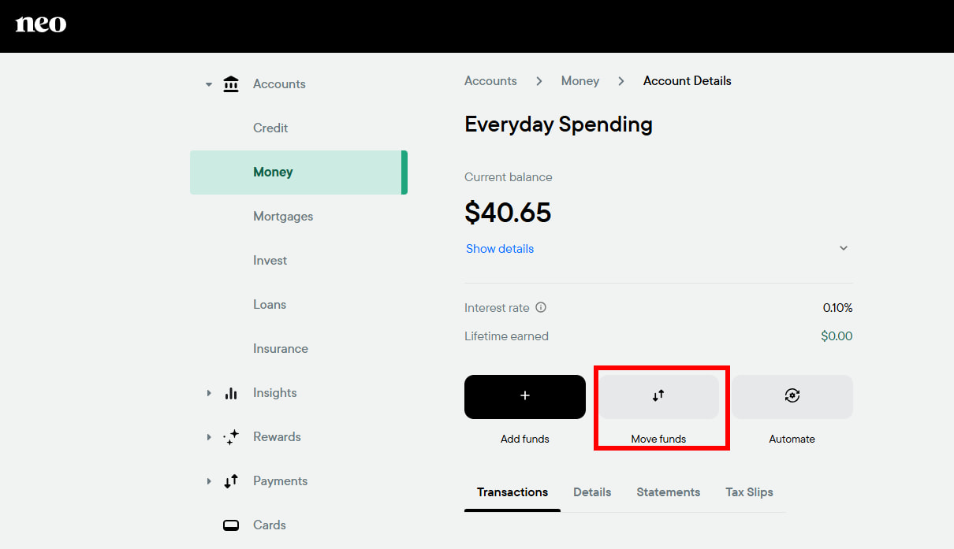Expand the Rewards sidebar section

coord(208,436)
